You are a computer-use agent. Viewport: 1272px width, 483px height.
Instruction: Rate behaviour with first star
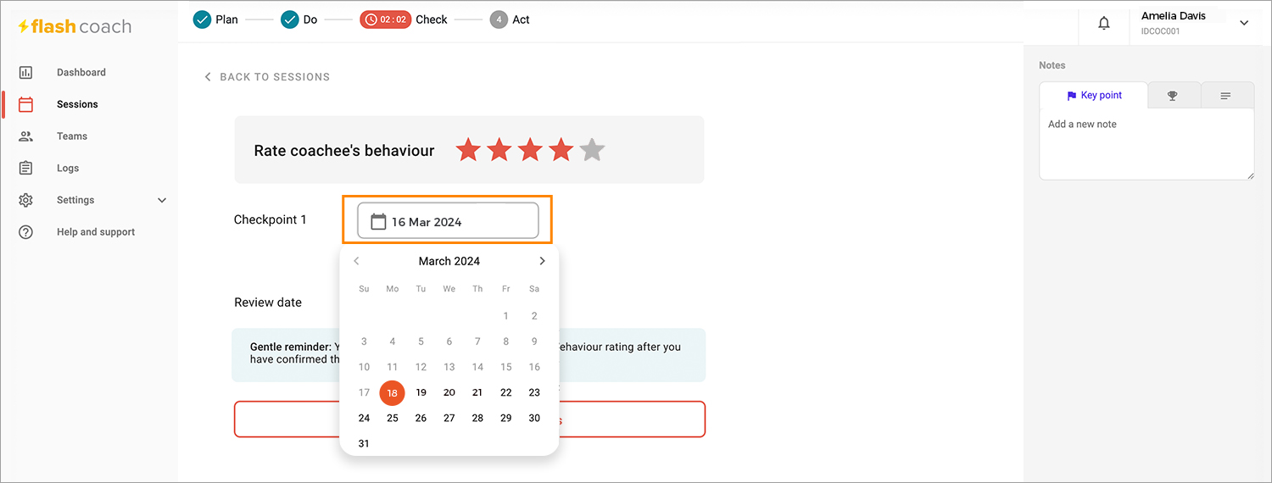468,150
